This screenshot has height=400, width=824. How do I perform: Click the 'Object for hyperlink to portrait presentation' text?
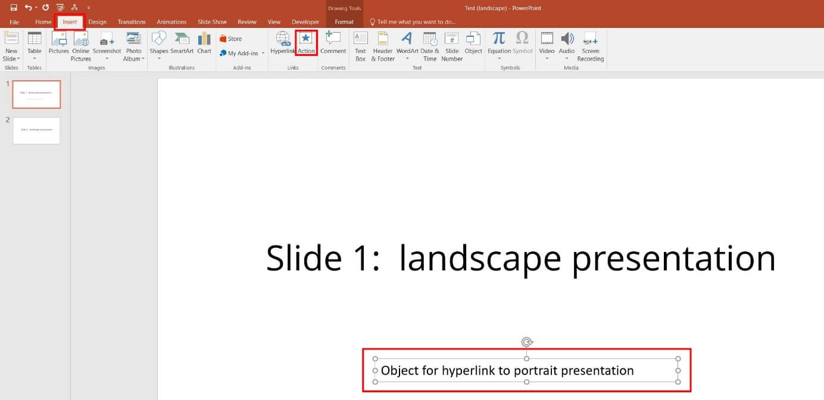(507, 371)
